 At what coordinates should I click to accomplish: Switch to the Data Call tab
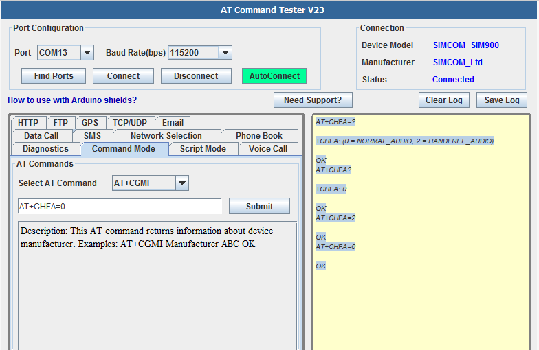point(41,136)
